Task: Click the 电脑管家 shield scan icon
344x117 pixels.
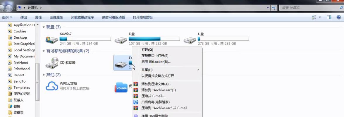Action: (x=136, y=102)
